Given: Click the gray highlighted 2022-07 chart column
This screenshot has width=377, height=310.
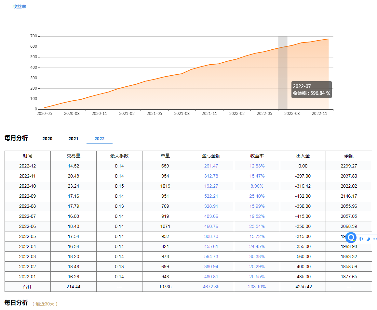Looking at the screenshot, I should tap(283, 73).
